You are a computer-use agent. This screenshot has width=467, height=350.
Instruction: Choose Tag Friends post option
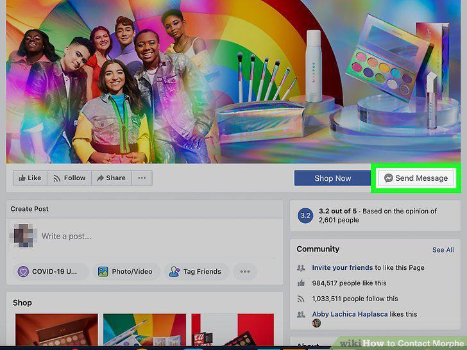196,271
